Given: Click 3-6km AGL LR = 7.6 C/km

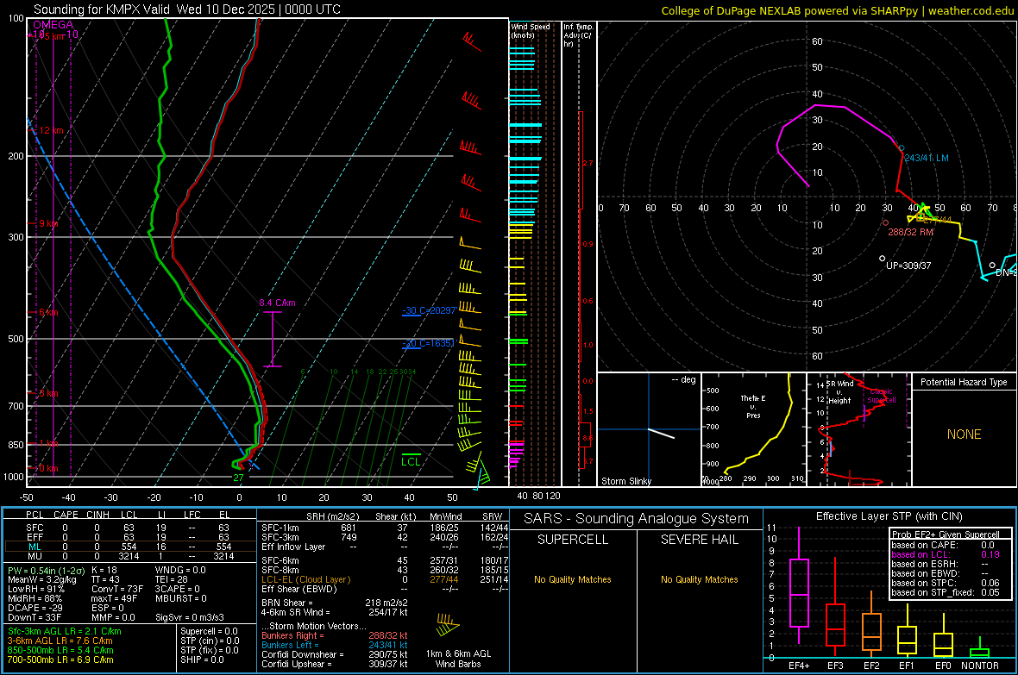Looking at the screenshot, I should [60, 641].
